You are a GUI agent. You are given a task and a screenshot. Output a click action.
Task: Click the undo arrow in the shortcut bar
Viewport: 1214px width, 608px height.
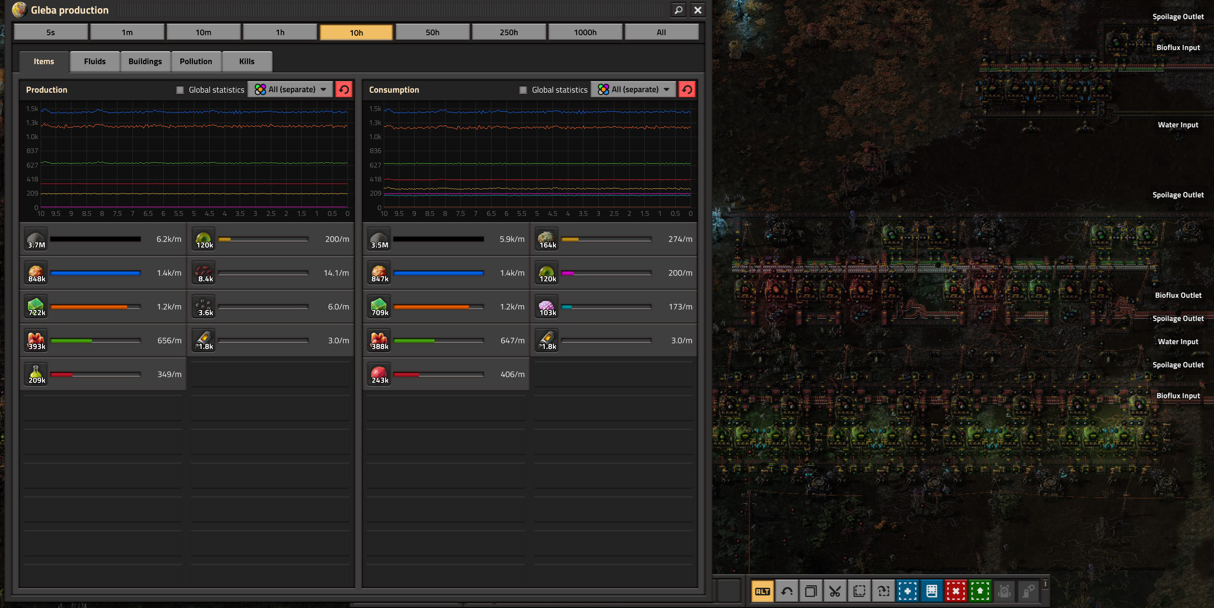(787, 591)
